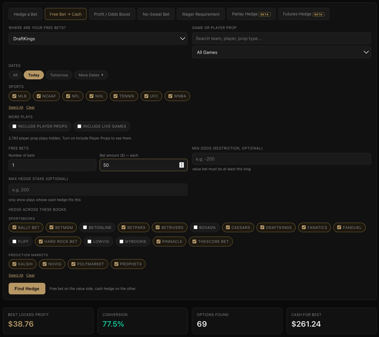Toggle the Polymarket prediction market
Viewport: 379px width, 337px height.
[73, 264]
